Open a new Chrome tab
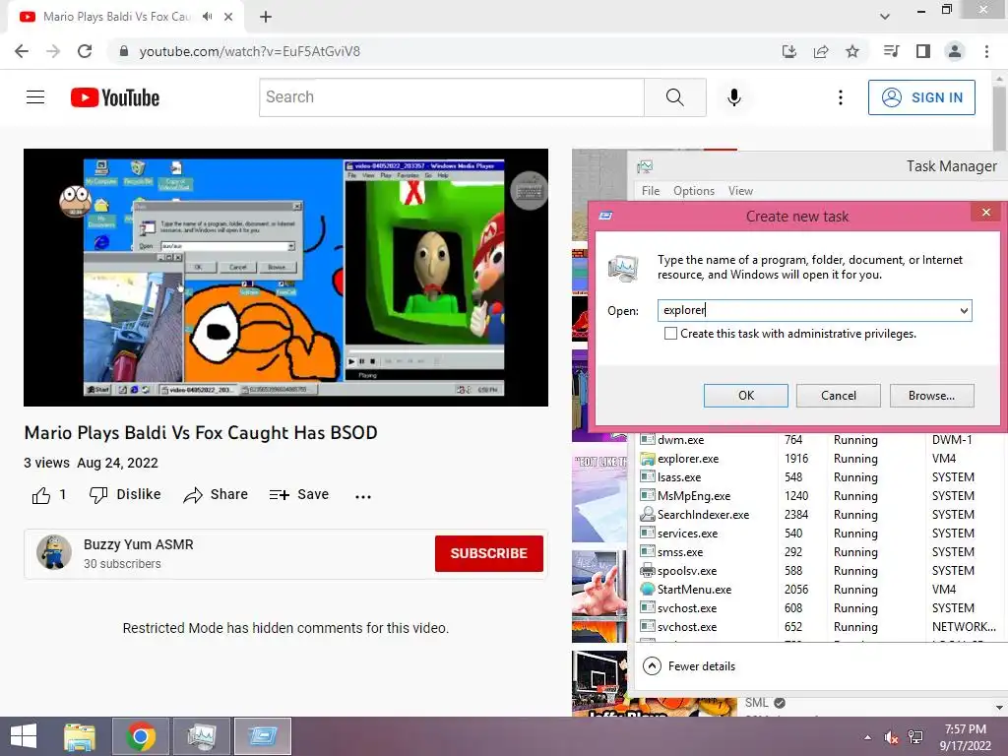The width and height of the screenshot is (1008, 756). tap(266, 17)
